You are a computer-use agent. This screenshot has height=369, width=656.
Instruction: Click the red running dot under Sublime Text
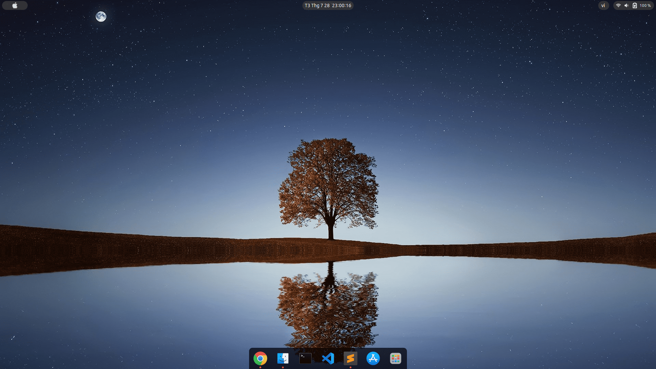point(351,367)
